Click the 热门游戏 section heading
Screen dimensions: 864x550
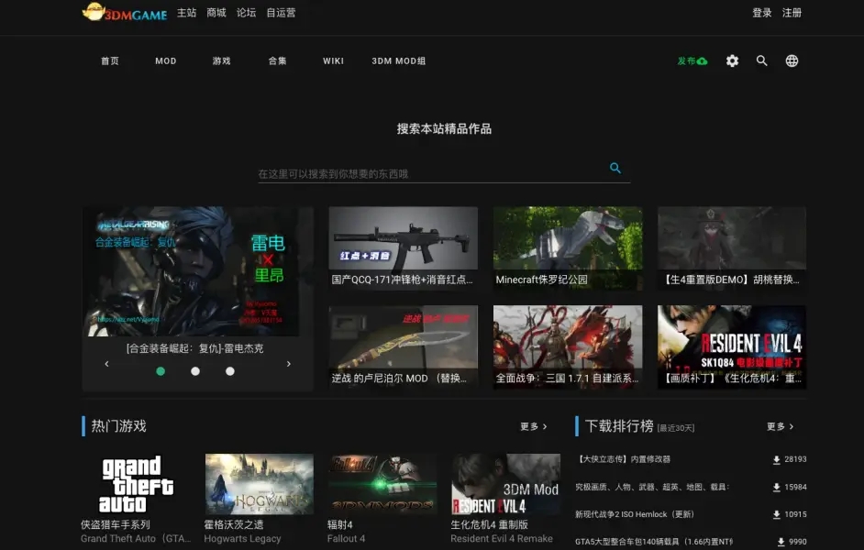118,426
